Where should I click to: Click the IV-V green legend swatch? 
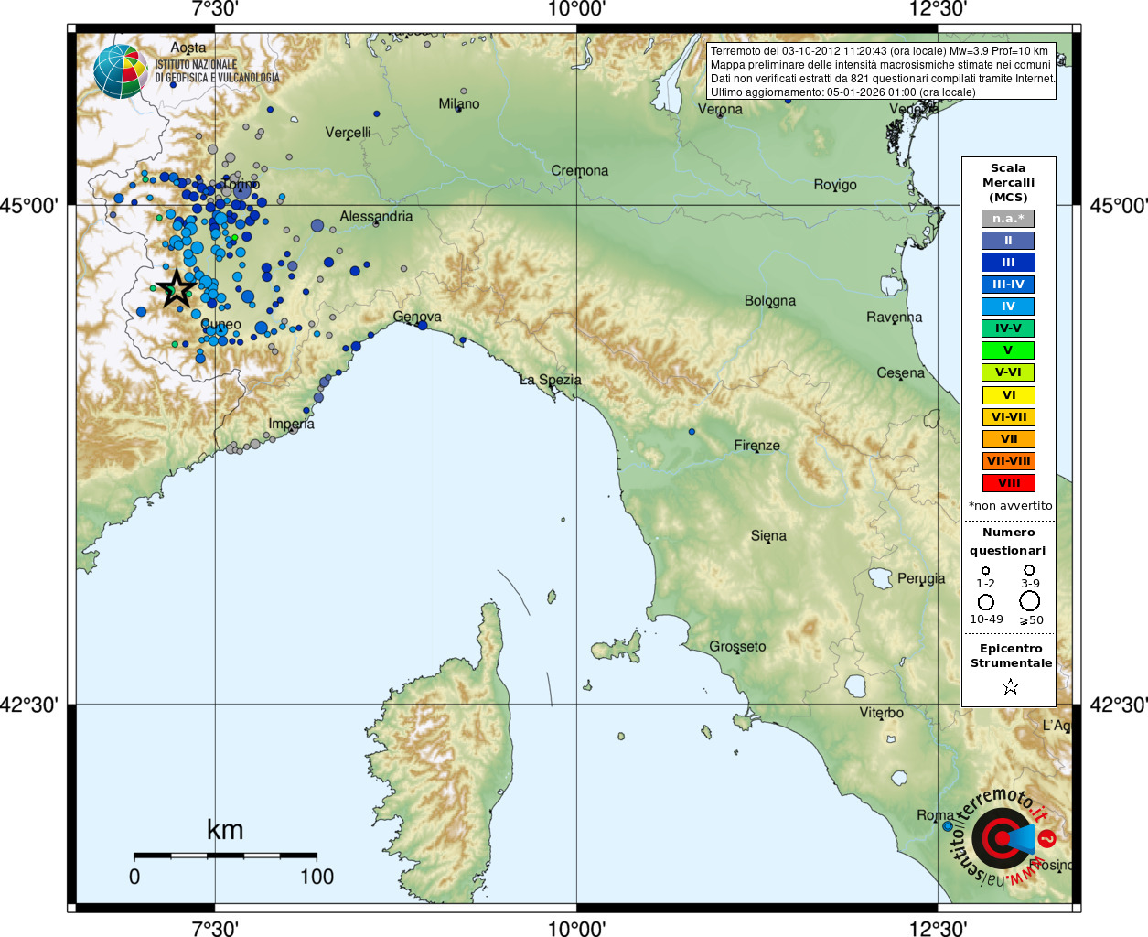(1008, 328)
